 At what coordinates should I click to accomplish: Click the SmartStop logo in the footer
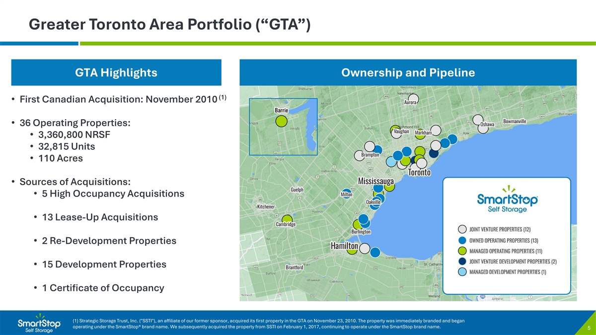point(39,324)
